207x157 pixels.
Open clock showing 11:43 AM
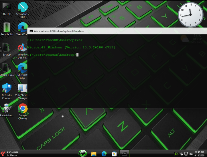(199, 154)
